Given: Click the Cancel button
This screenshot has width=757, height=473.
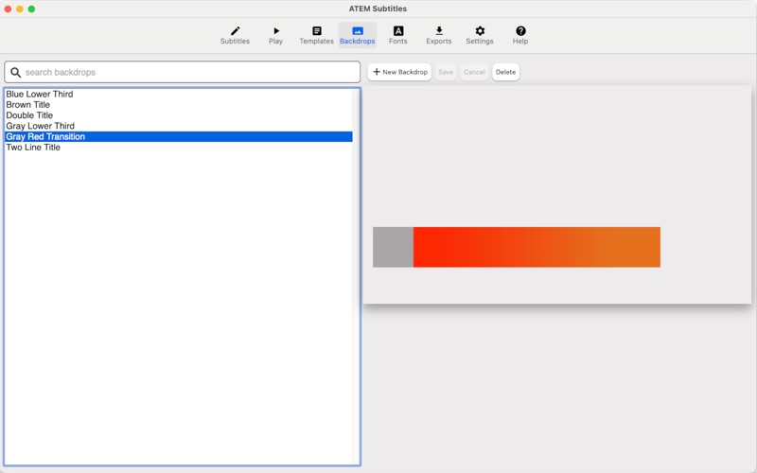Looking at the screenshot, I should tap(474, 72).
